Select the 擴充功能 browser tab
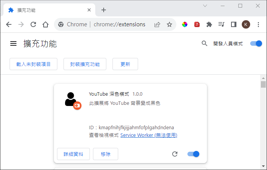This screenshot has width=267, height=170. pyautogui.click(x=46, y=10)
